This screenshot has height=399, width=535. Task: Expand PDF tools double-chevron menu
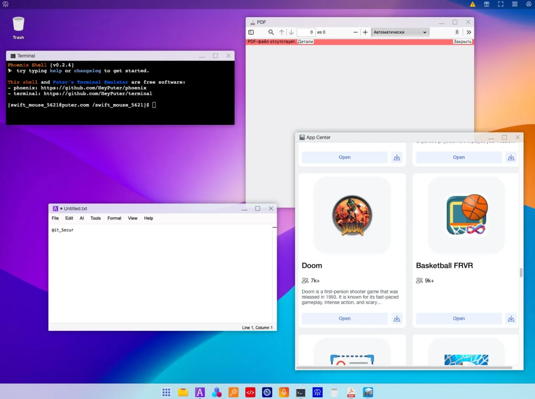click(x=469, y=32)
